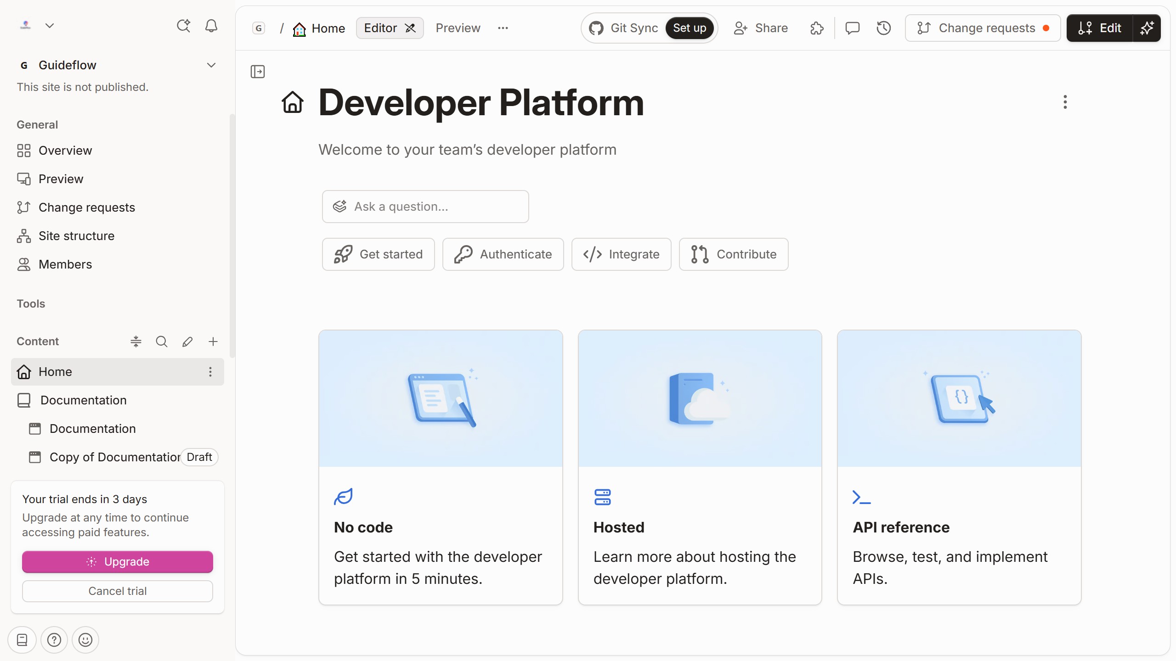Open the comments speech bubble icon

tap(852, 28)
